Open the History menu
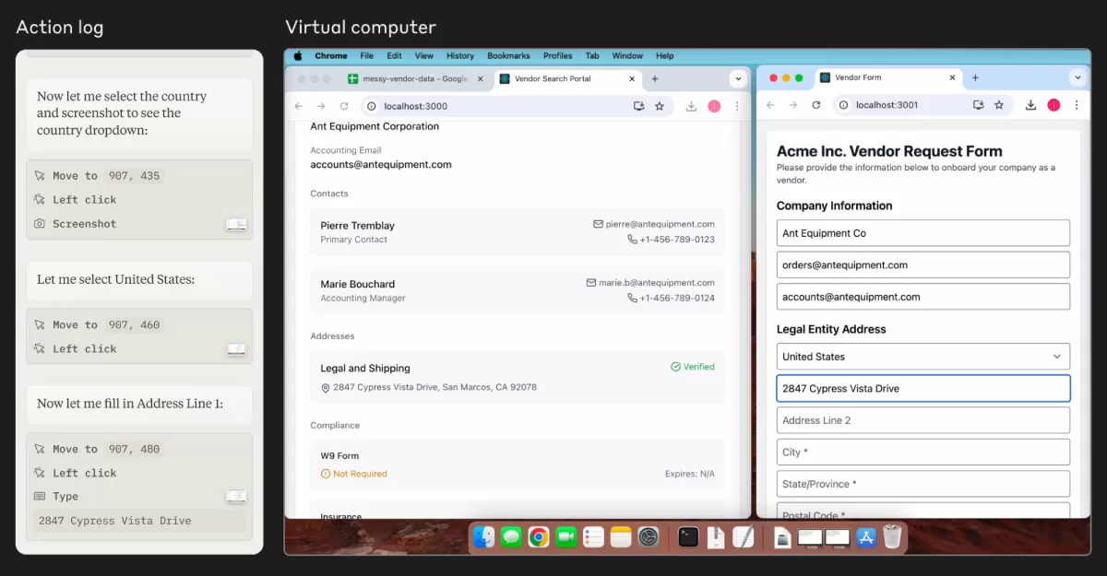The image size is (1107, 576). coord(460,56)
